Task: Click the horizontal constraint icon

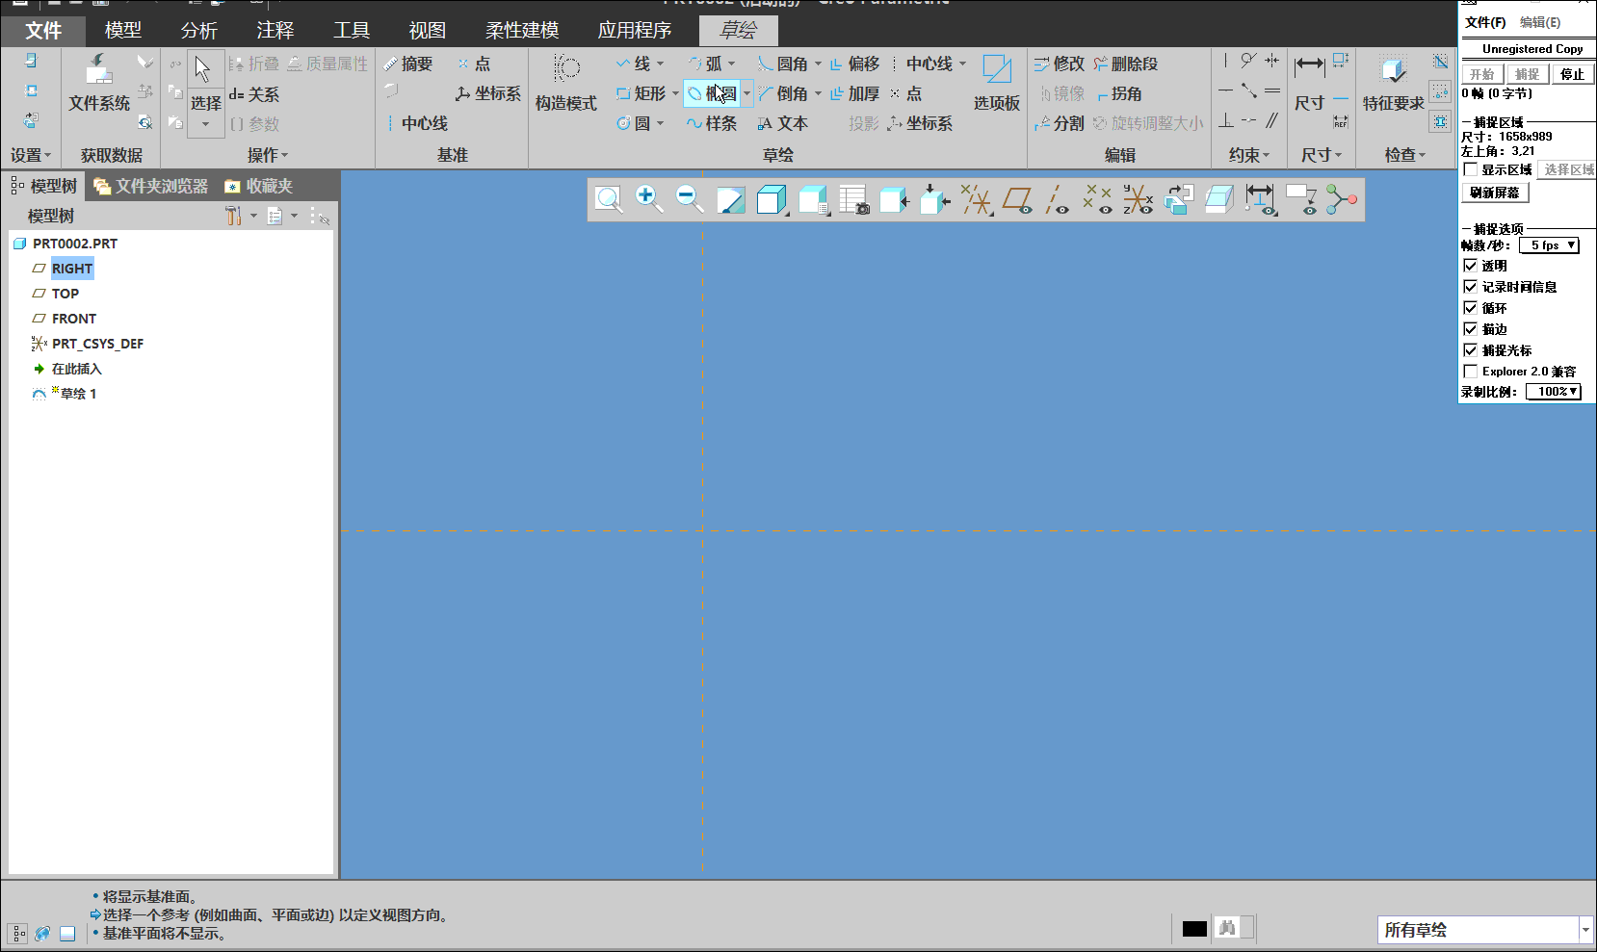Action: [1225, 90]
